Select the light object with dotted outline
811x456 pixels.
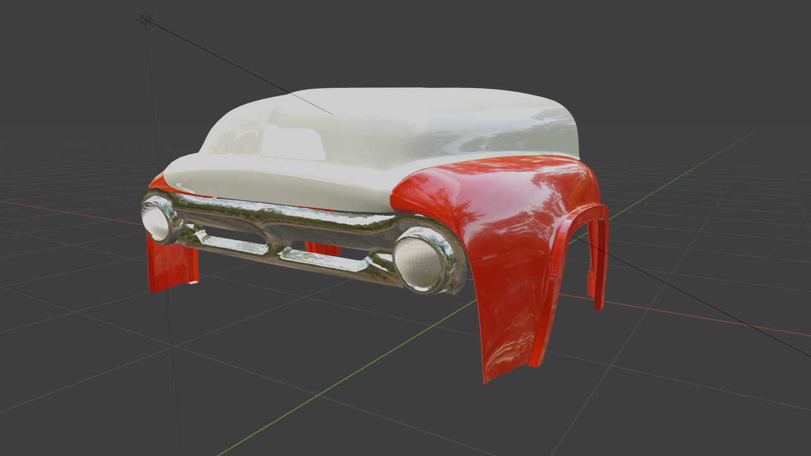click(x=146, y=20)
